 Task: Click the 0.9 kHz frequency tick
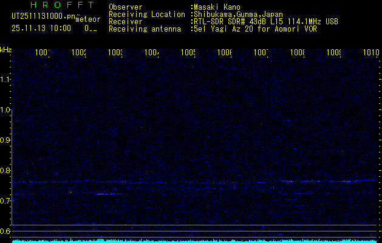[x=5, y=140]
